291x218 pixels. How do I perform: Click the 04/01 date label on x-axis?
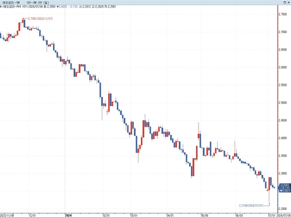(x=170, y=216)
